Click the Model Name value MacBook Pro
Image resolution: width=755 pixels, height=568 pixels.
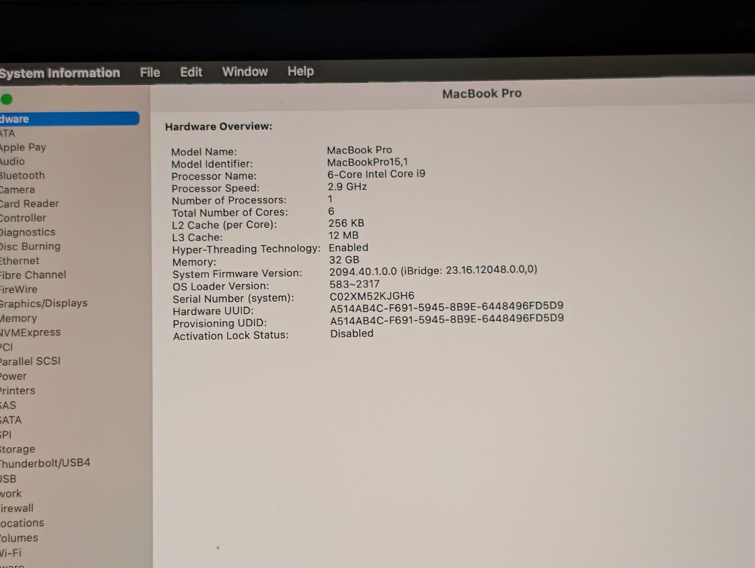pos(359,150)
